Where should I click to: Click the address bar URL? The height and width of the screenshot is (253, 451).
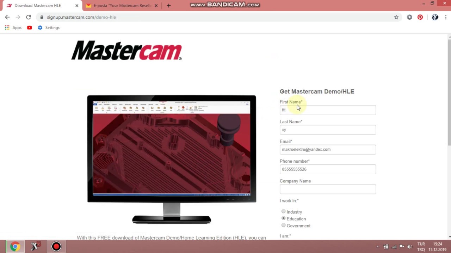81,17
